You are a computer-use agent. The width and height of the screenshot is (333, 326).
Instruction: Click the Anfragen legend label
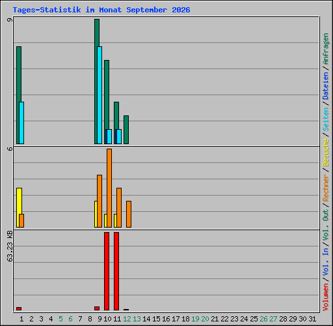[x=326, y=48]
